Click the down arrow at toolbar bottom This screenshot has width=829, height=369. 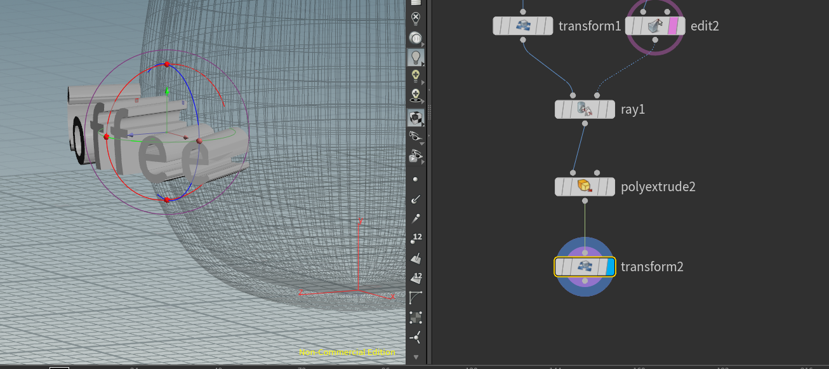coord(416,357)
